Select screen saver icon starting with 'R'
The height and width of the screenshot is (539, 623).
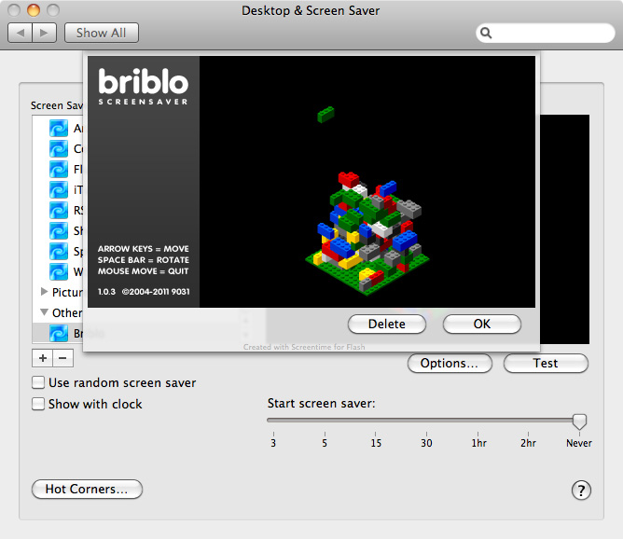(x=59, y=211)
